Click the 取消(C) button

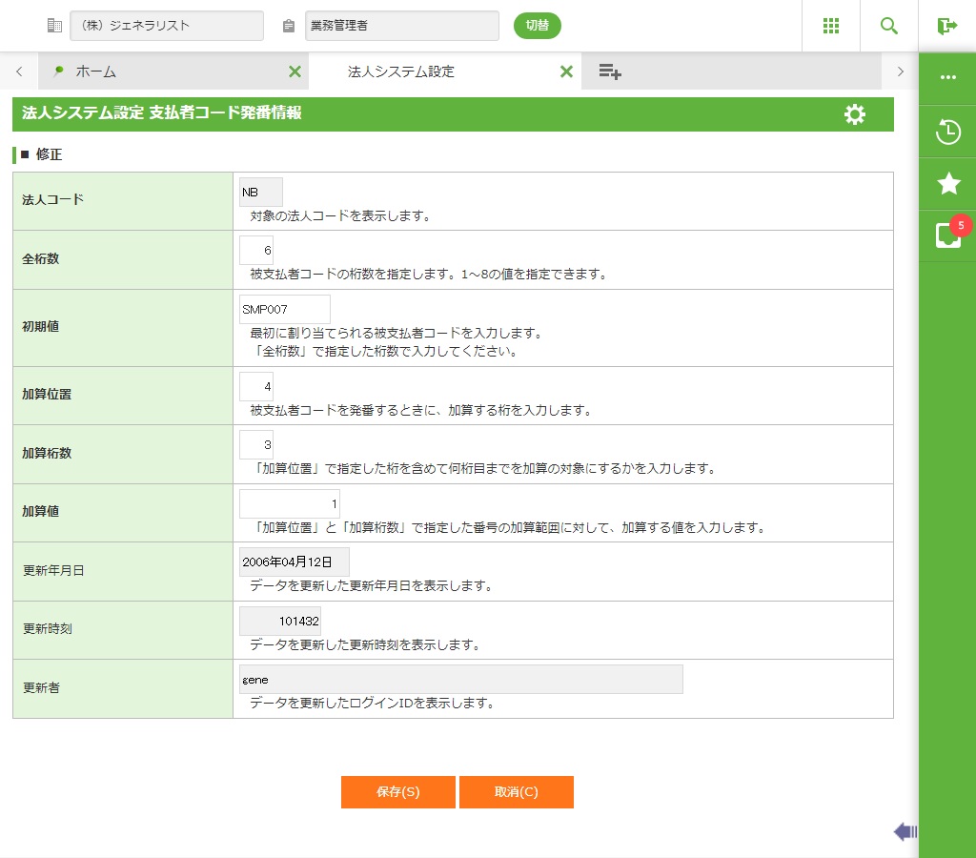pyautogui.click(x=516, y=792)
